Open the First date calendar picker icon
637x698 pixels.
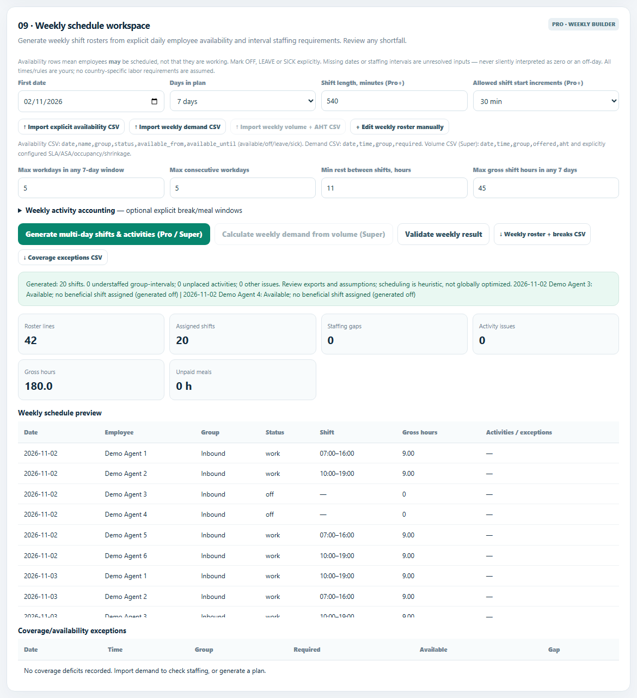(154, 101)
